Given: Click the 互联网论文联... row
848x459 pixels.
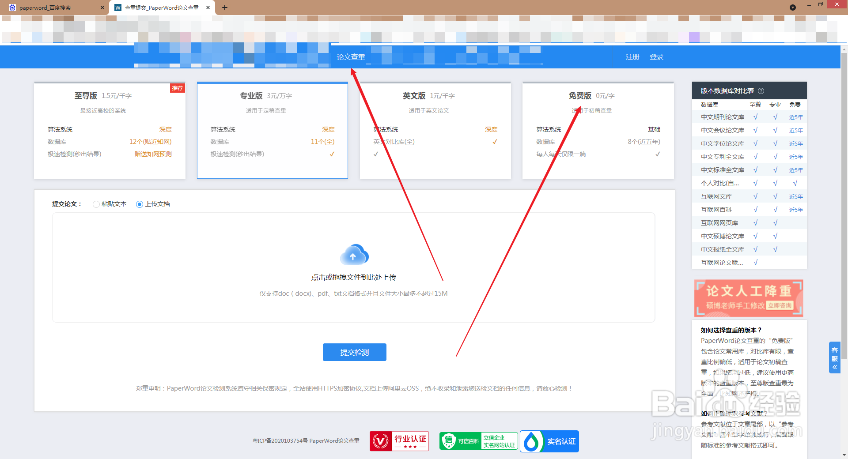Looking at the screenshot, I should (x=750, y=263).
